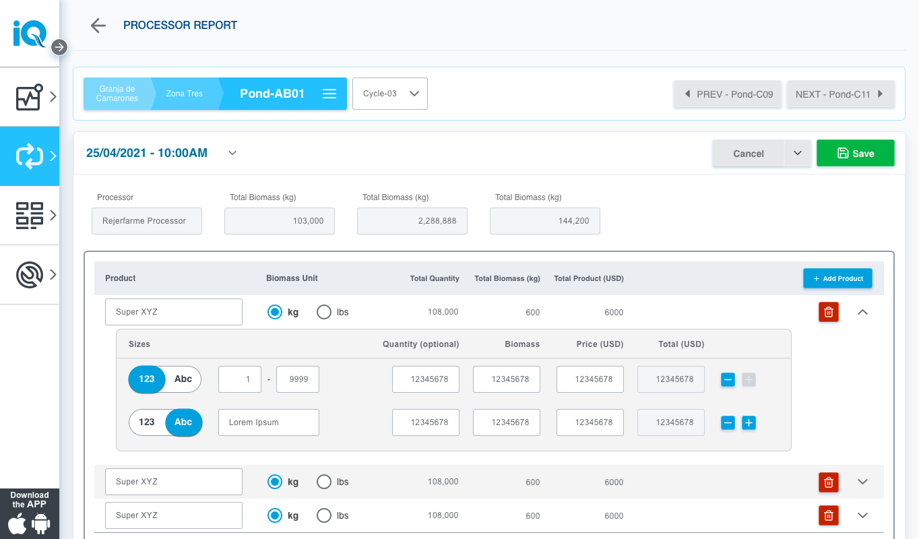Image resolution: width=919 pixels, height=539 pixels.
Task: Click the green Save button
Action: click(855, 153)
